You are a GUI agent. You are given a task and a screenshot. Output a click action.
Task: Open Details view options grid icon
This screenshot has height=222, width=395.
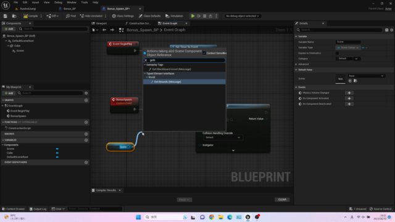click(x=387, y=30)
